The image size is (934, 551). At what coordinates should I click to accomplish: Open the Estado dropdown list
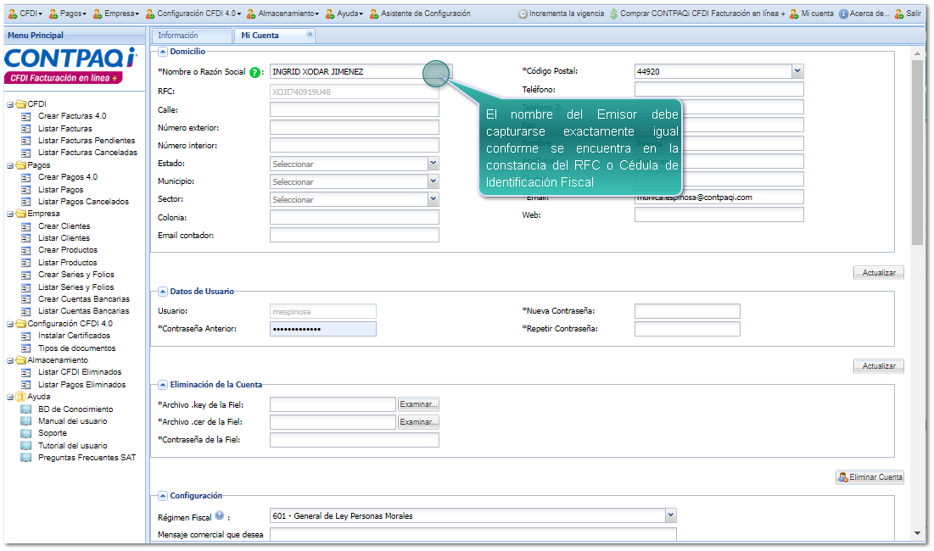tap(433, 164)
